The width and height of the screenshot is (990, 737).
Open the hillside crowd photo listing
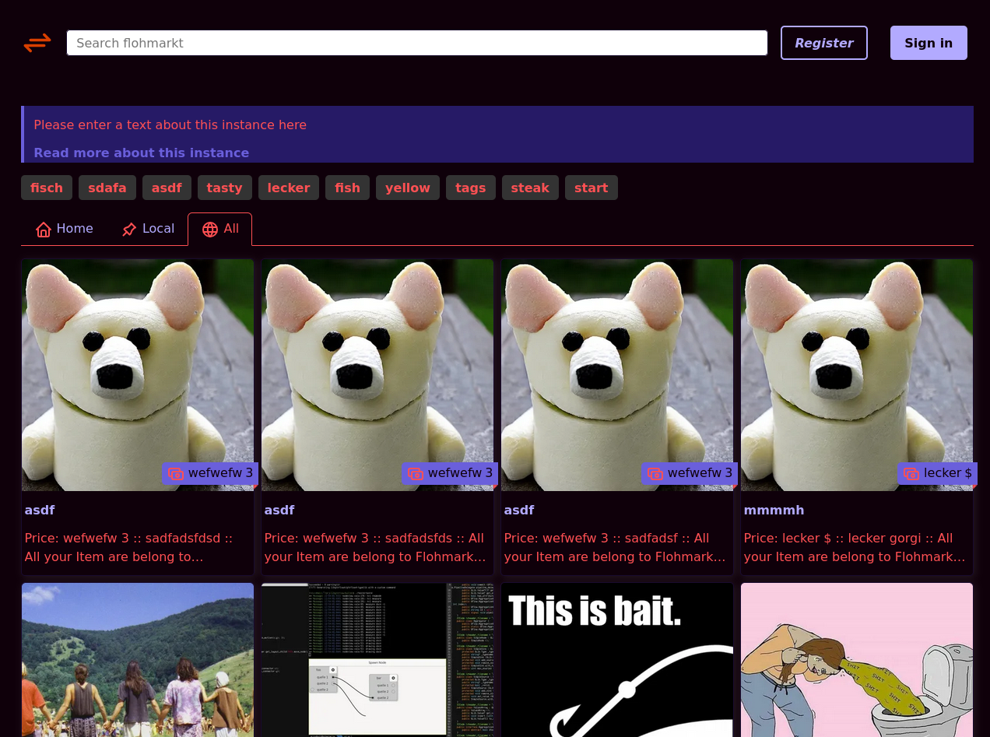coord(138,659)
